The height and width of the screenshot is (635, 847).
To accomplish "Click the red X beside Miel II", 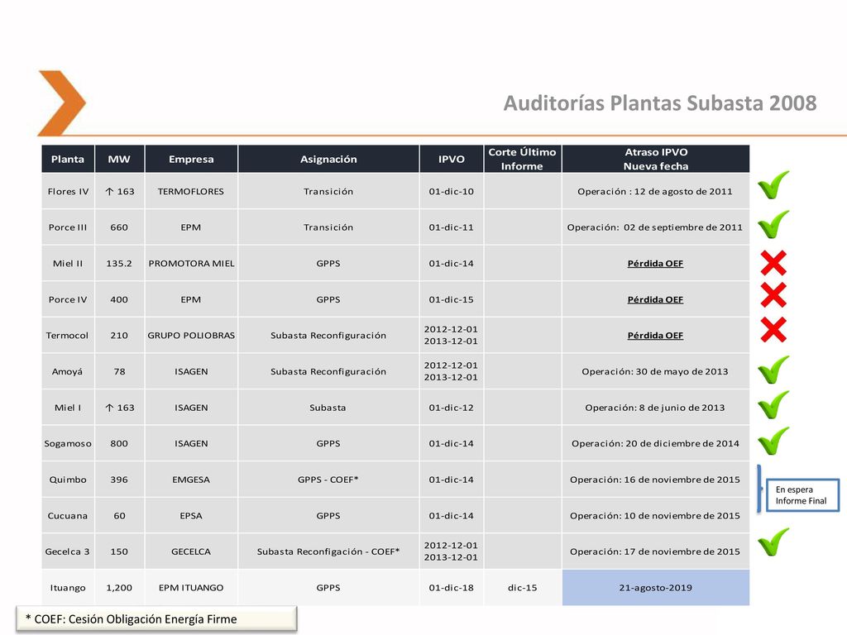I will (773, 263).
